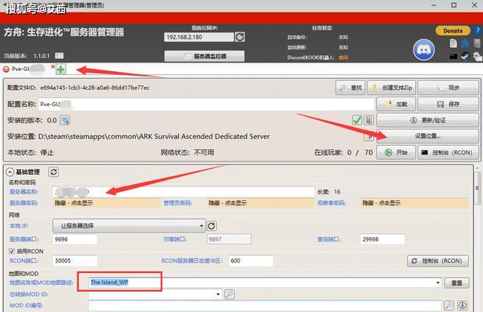The height and width of the screenshot is (312, 483).
Task: Add a new server profile with green plus
Action: 61,69
